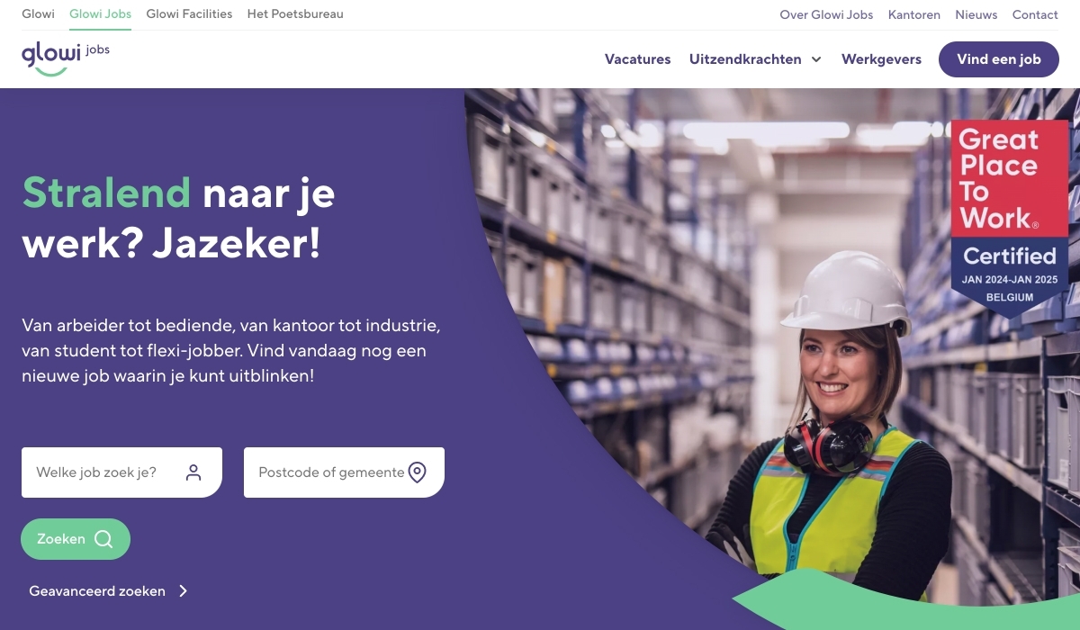The width and height of the screenshot is (1080, 630).
Task: Click the Postcode of gemeente input field
Action: click(344, 472)
